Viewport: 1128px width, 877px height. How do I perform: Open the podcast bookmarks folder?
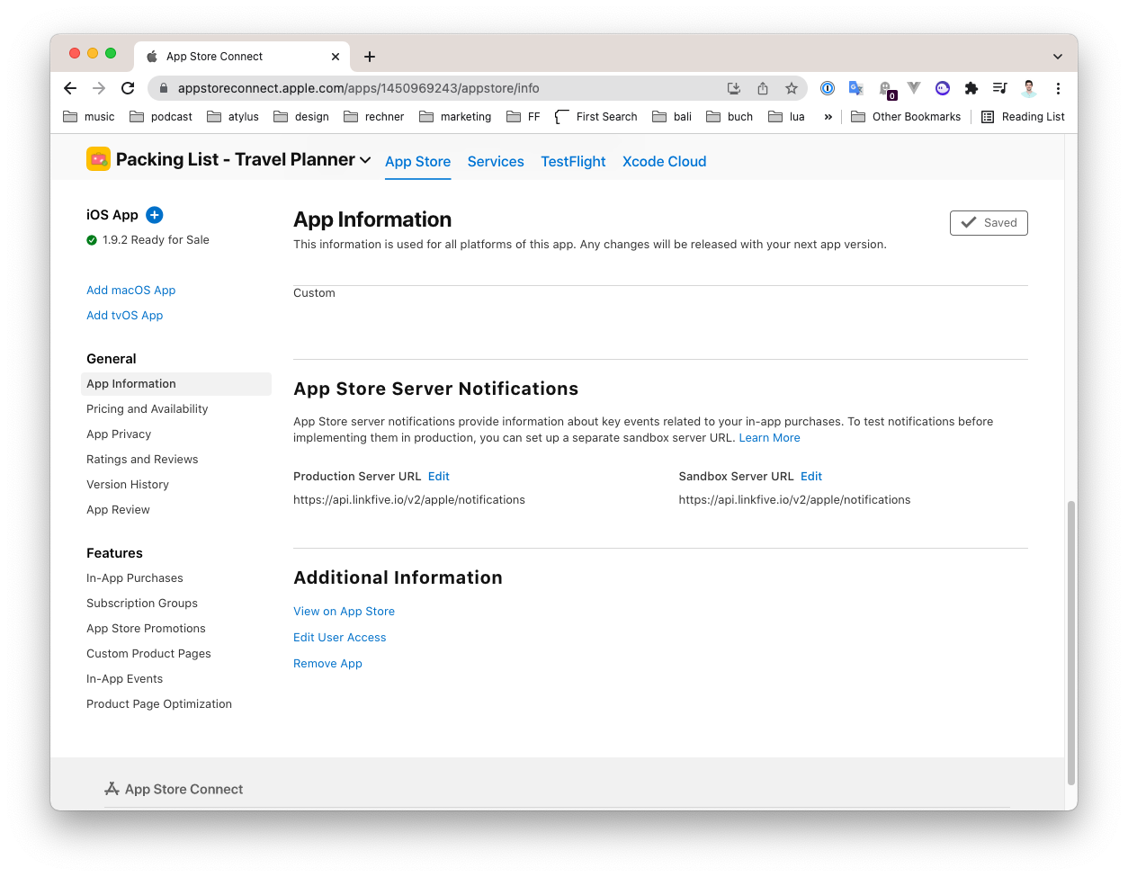[161, 117]
